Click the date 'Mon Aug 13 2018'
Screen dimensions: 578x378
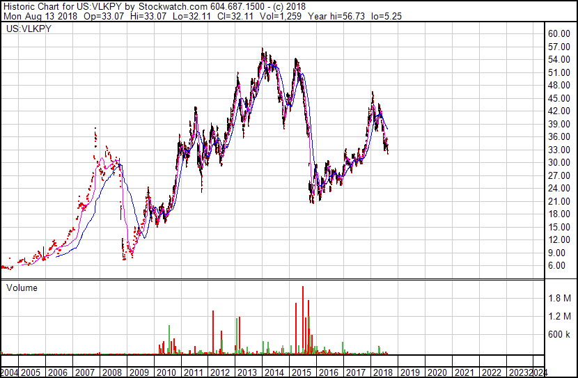[x=40, y=16]
